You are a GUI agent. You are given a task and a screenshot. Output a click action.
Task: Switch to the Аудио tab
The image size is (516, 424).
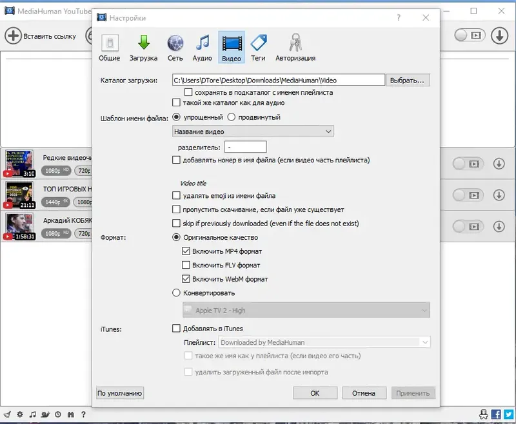tap(202, 48)
